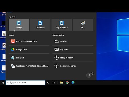The height and width of the screenshot is (97, 129).
Task: Launch Snip & Sketch tile
Action: coord(62,25)
